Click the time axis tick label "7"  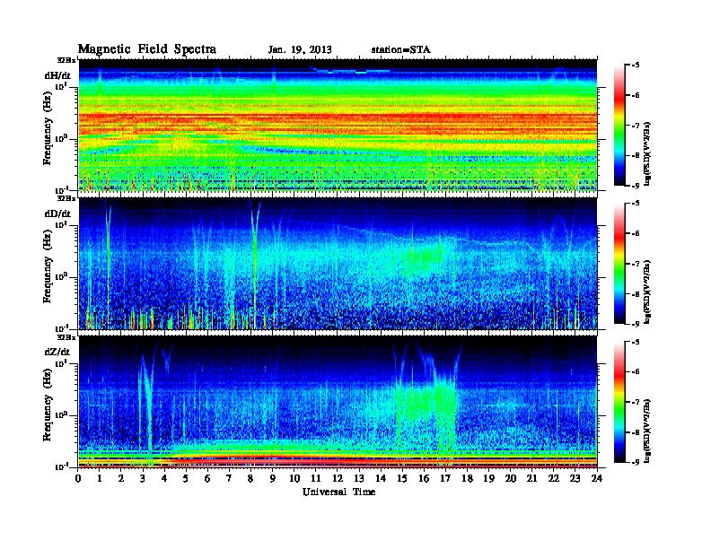pos(229,479)
